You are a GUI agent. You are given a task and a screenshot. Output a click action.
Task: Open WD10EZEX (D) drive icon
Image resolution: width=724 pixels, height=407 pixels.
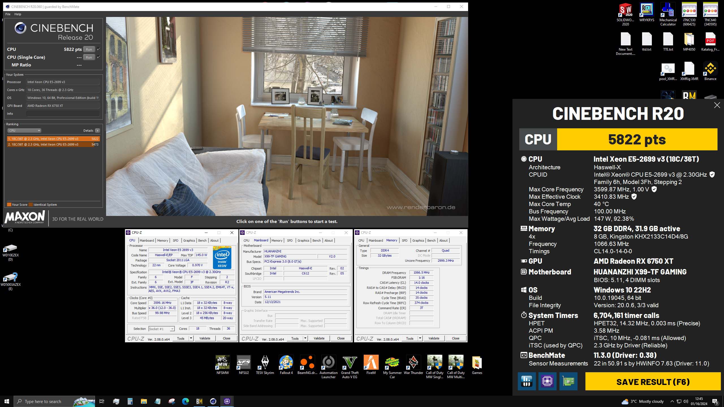pyautogui.click(x=10, y=252)
